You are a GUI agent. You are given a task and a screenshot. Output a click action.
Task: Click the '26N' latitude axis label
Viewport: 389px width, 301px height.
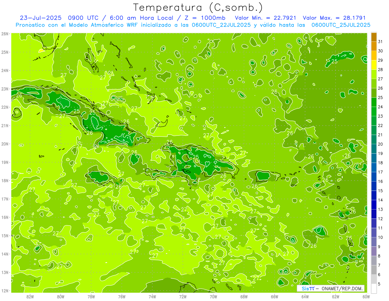click(5, 34)
